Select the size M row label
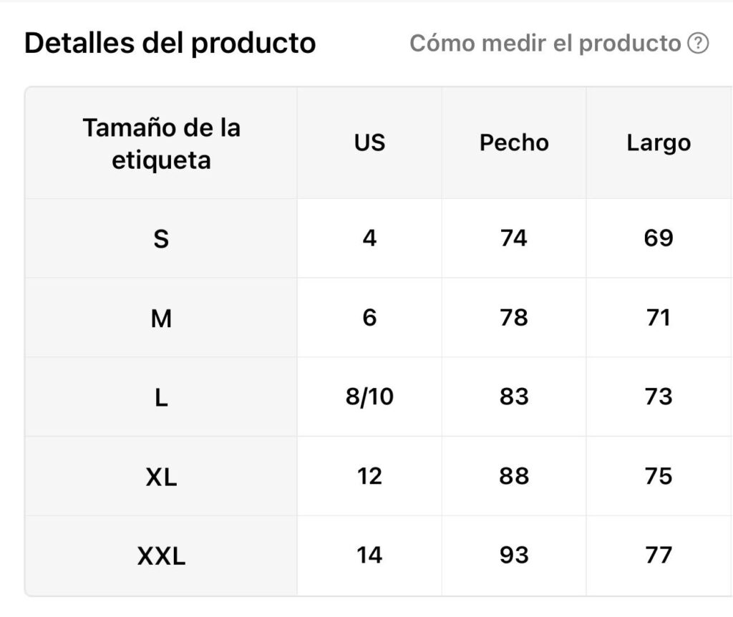Viewport: 733px width, 617px height. click(x=161, y=318)
